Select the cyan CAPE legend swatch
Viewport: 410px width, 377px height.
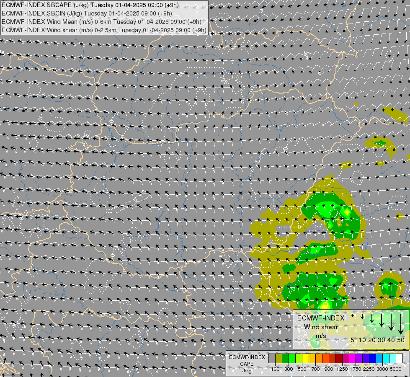point(386,358)
